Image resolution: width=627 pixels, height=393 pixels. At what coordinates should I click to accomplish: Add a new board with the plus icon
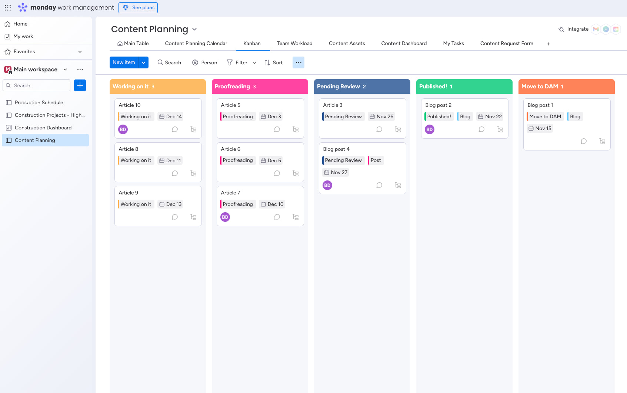point(80,85)
